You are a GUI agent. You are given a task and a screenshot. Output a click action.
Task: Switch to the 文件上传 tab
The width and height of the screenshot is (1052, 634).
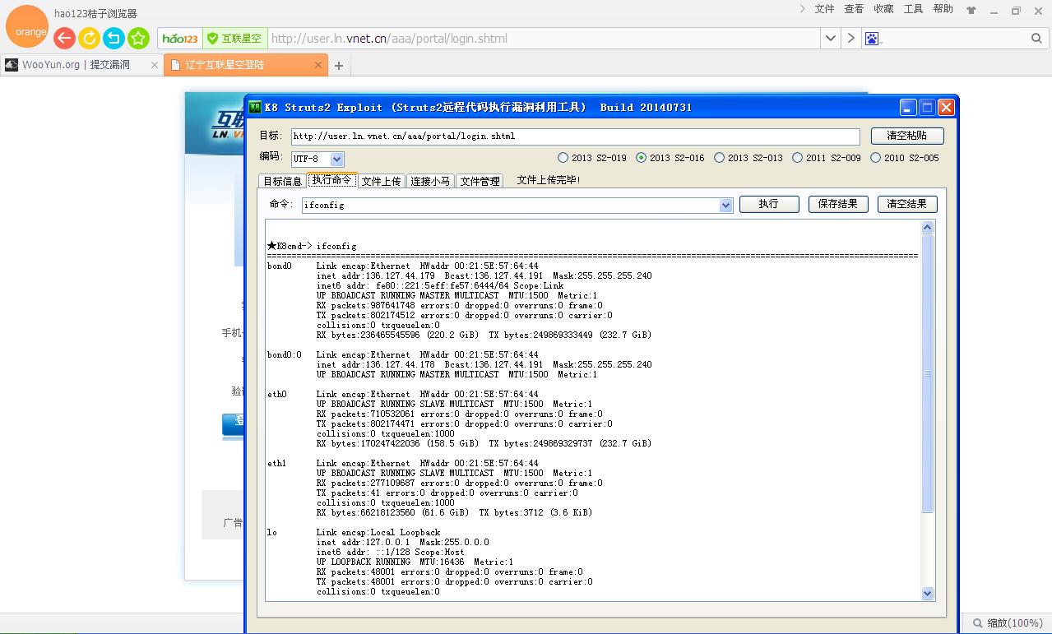click(x=382, y=181)
